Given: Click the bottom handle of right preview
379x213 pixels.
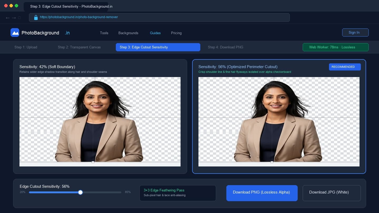Looking at the screenshot, I should click(272, 162).
